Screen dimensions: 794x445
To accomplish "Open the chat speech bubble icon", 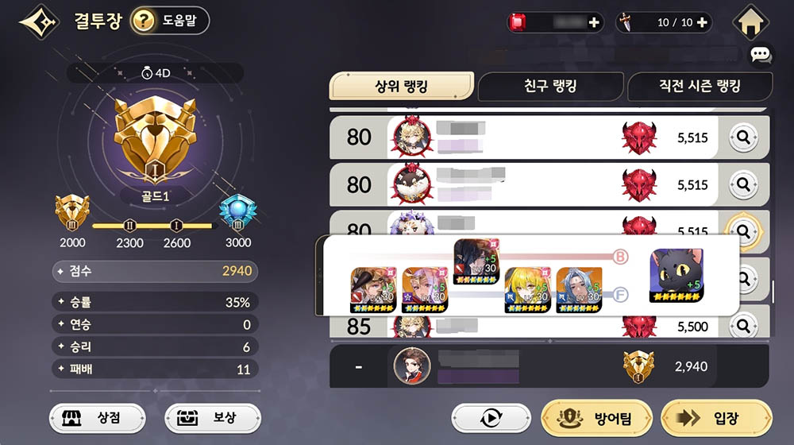I will [760, 55].
